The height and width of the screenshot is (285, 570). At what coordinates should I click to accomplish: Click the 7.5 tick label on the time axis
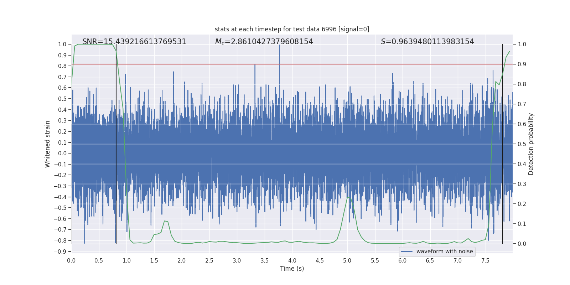click(x=485, y=260)
